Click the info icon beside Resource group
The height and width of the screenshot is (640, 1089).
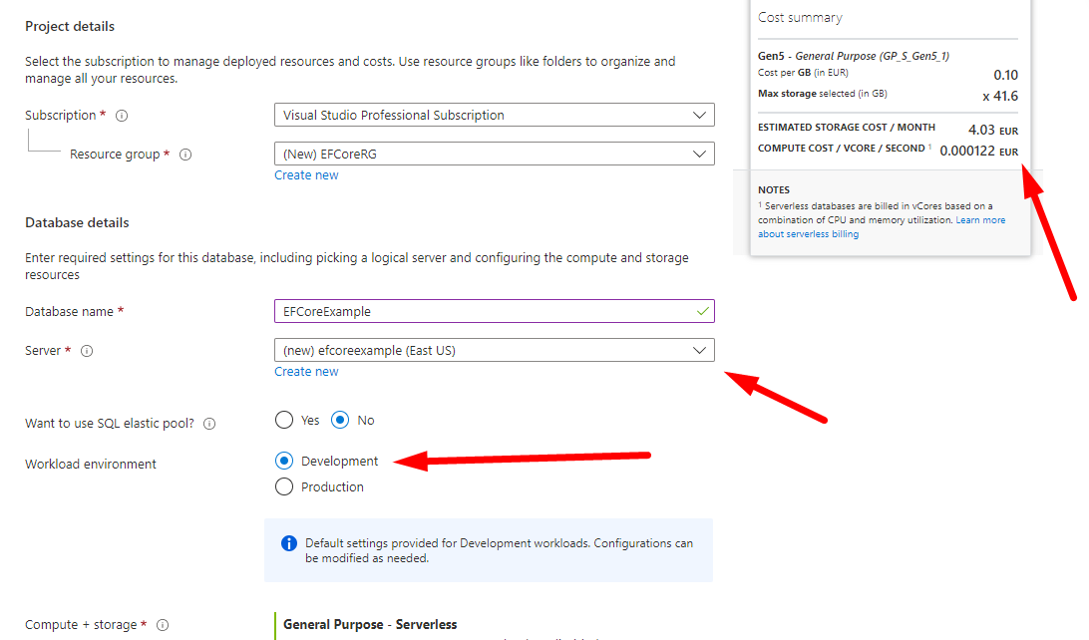185,155
